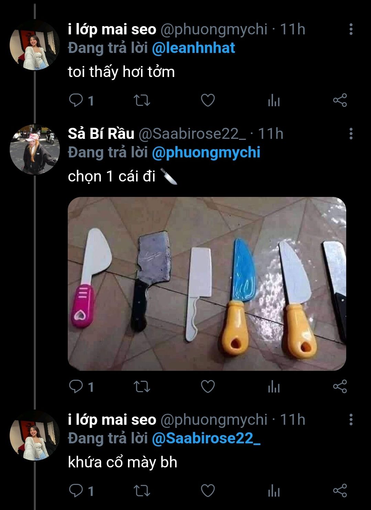Share Sả Bí Rầu's knife photo tweet

(x=340, y=387)
